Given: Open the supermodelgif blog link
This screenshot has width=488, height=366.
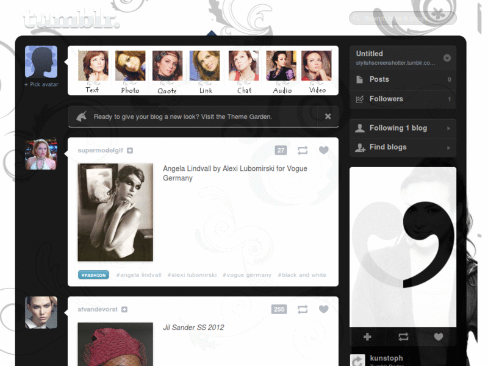Looking at the screenshot, I should tap(100, 150).
